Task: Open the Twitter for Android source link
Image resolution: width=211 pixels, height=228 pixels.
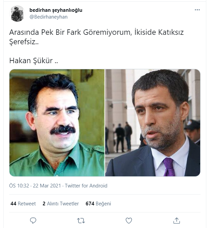Action: 86,186
